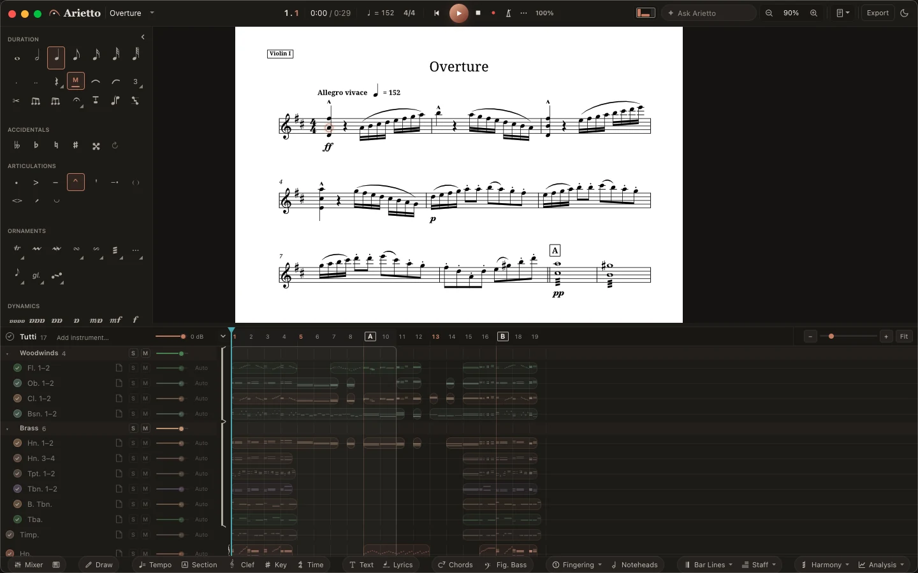Click the natural accidental icon
This screenshot has height=573, width=918.
point(56,145)
